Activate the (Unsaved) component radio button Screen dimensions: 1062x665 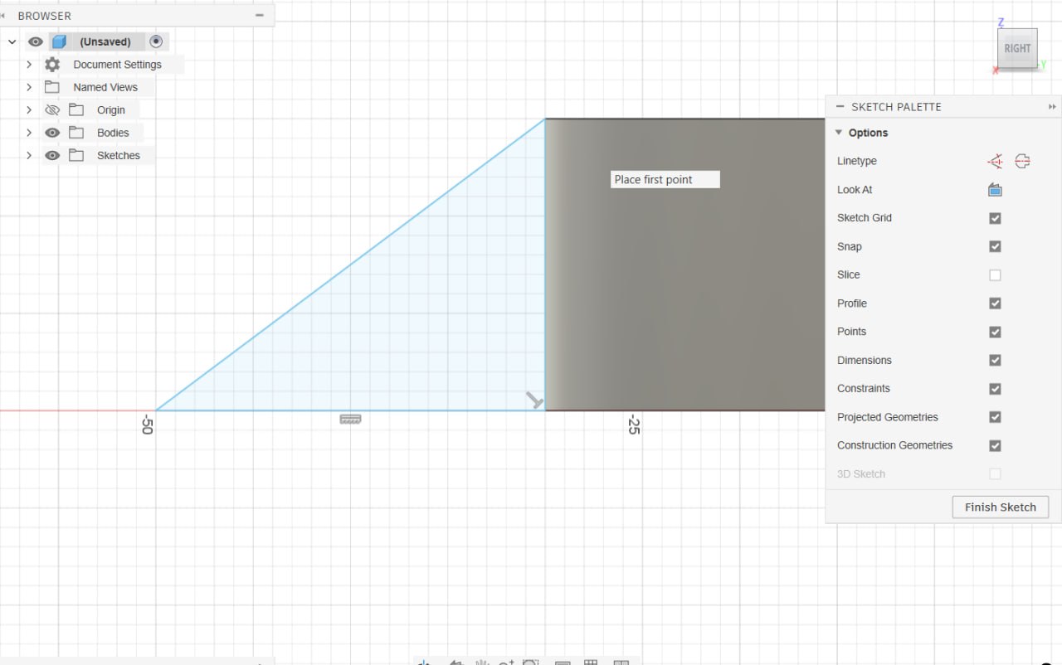click(x=156, y=41)
